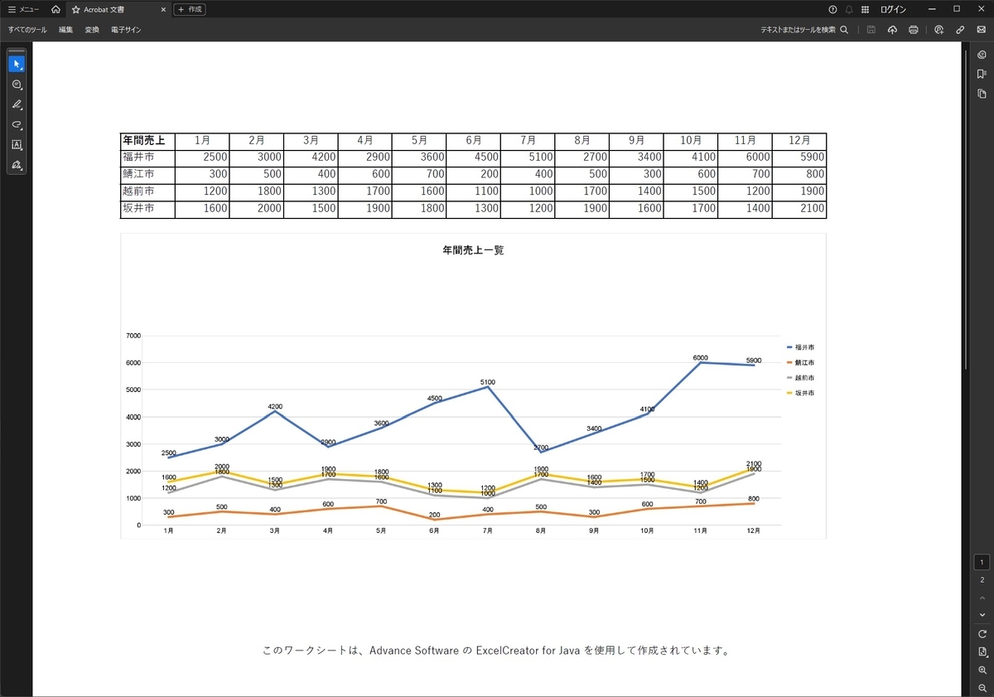
Task: Select the 変換 menu item
Action: [91, 29]
